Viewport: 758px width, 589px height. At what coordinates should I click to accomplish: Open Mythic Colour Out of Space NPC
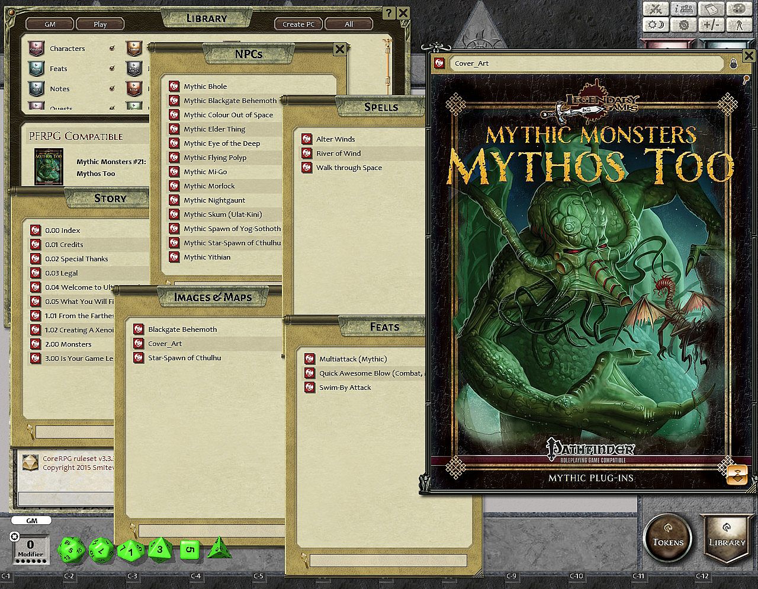229,115
